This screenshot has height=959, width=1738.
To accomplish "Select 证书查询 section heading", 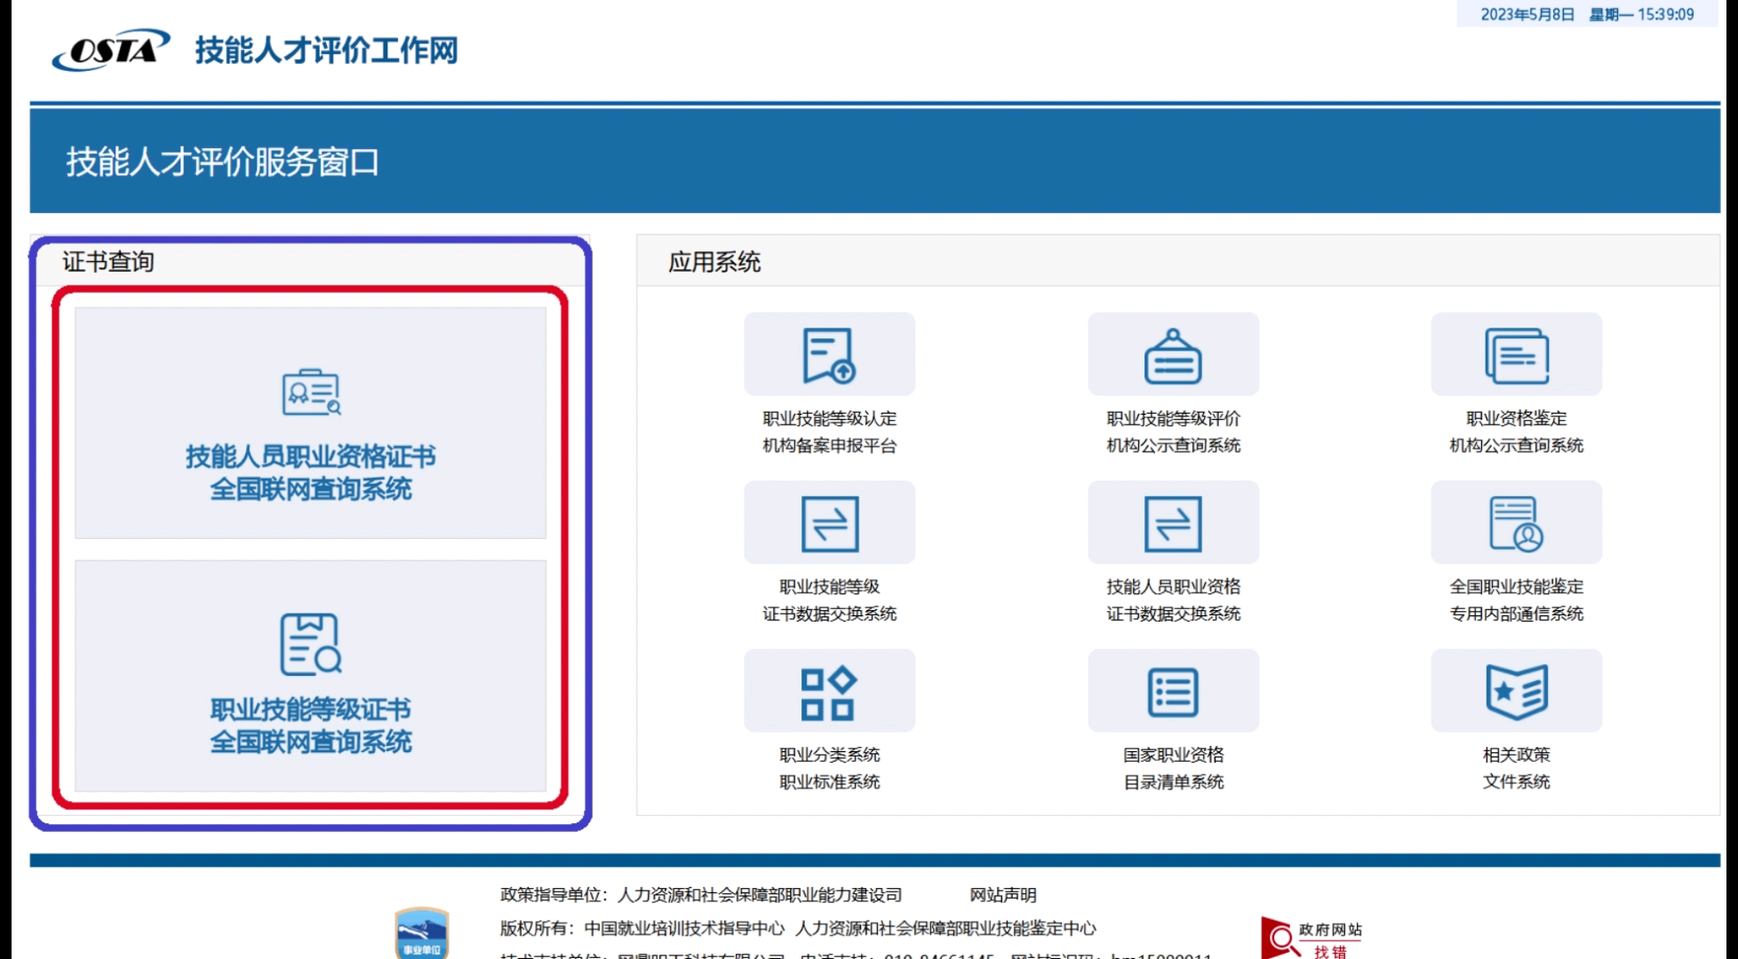I will (108, 262).
